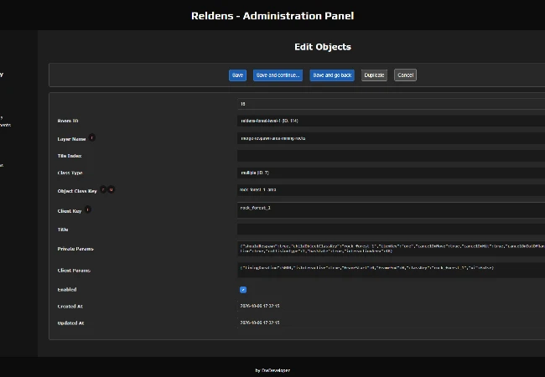Click the Enabled field label
Image resolution: width=545 pixels, height=377 pixels.
[67, 290]
